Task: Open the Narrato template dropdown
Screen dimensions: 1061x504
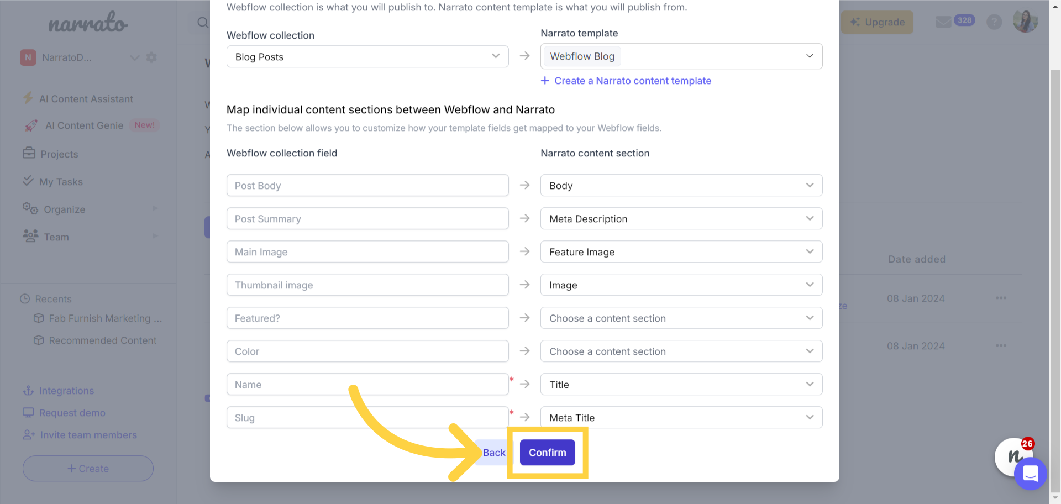Action: (x=681, y=56)
